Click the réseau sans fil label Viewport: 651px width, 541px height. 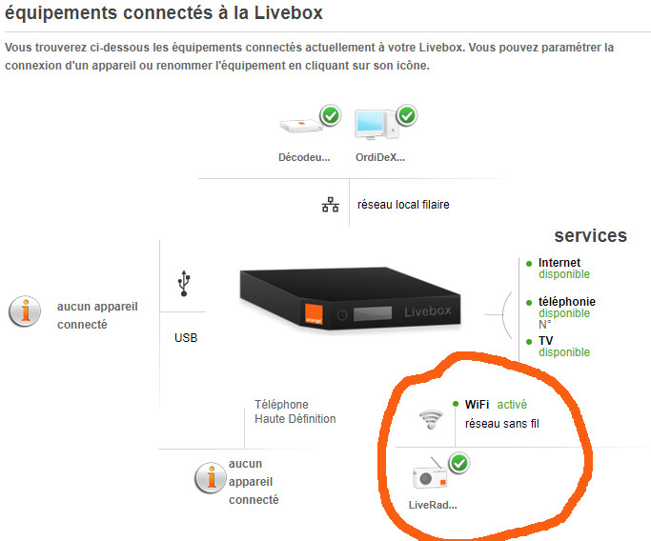[x=501, y=424]
